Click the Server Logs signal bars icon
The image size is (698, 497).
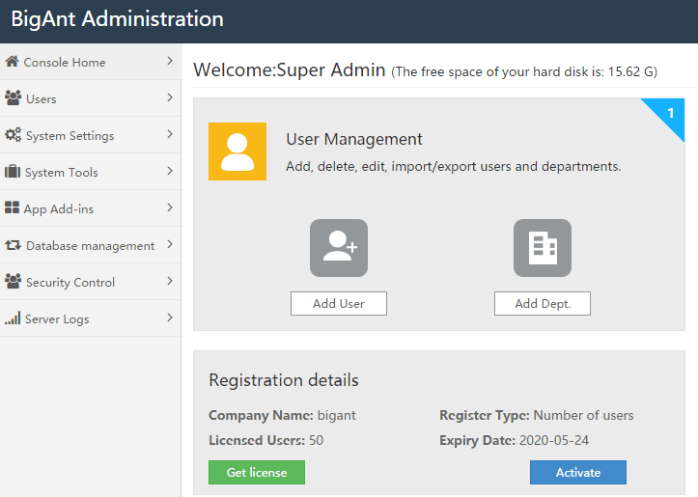13,318
